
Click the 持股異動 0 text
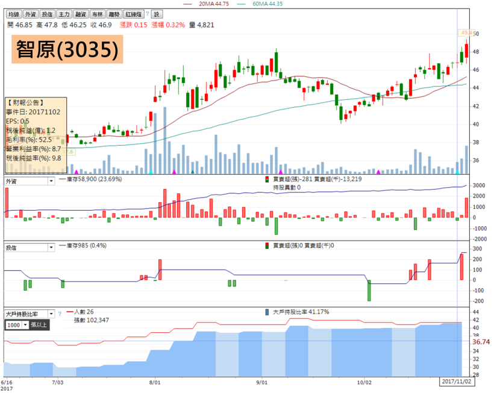point(287,188)
